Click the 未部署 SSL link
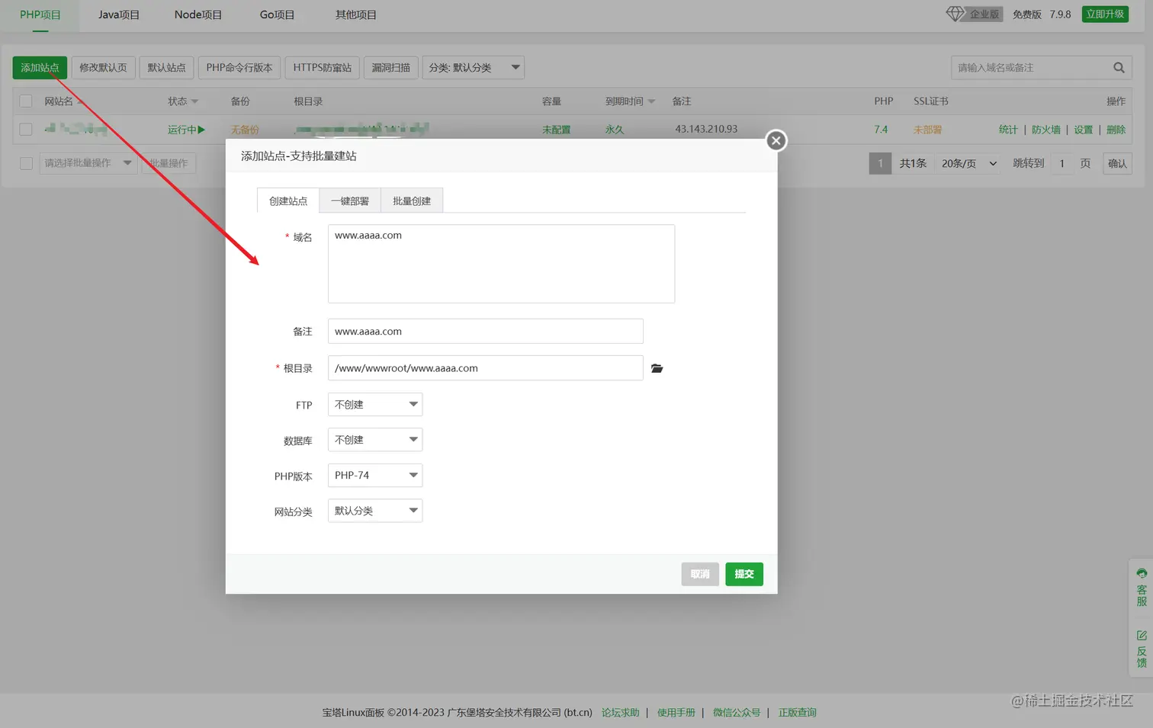 point(927,130)
